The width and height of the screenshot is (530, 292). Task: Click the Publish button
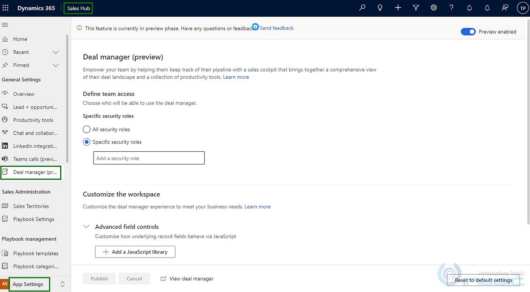[x=99, y=279]
